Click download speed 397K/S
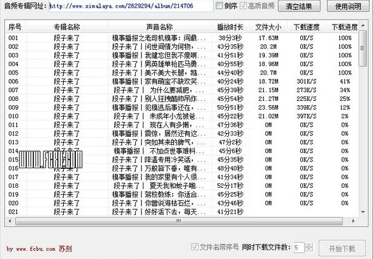The image size is (373, 259). (x=307, y=116)
